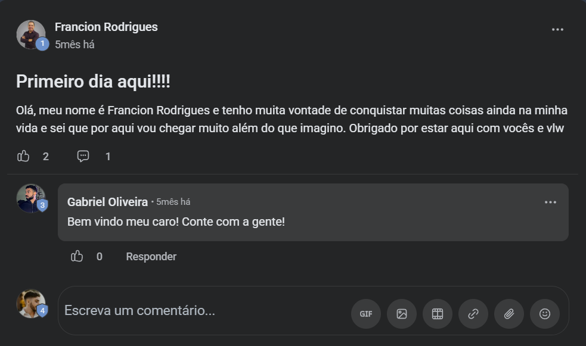Image resolution: width=586 pixels, height=346 pixels.
Task: Open Gabriel Oliveira's comment options menu
Action: coord(550,202)
